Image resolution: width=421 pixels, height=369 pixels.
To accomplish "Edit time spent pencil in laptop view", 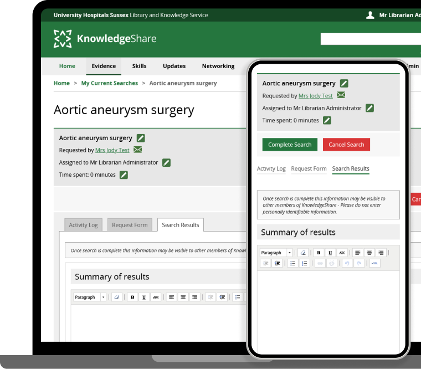I will (124, 175).
